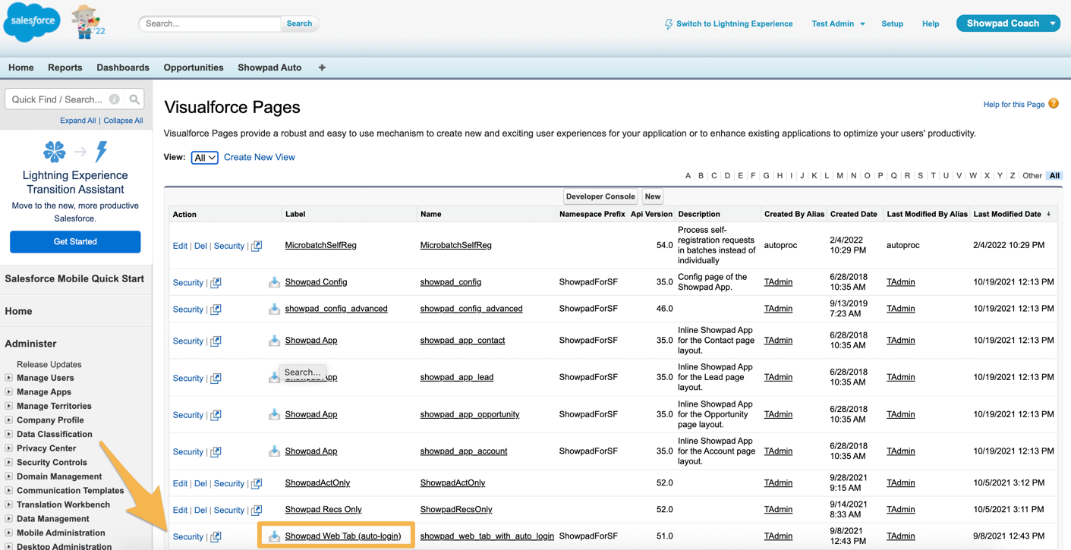Open preview icon for Showpad Web Tab row
The width and height of the screenshot is (1071, 550).
216,537
